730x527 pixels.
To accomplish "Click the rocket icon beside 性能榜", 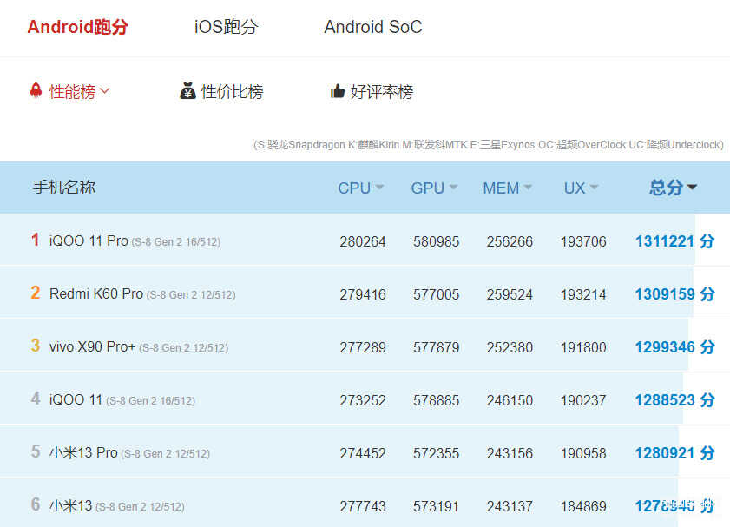I will pyautogui.click(x=36, y=91).
